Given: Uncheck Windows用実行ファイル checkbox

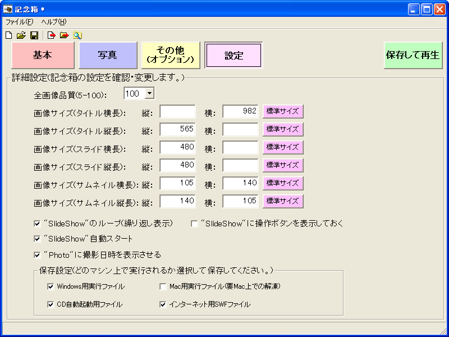Looking at the screenshot, I should [x=51, y=286].
